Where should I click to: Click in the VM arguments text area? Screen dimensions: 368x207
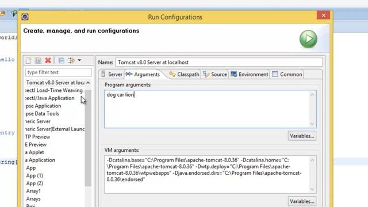click(210, 174)
